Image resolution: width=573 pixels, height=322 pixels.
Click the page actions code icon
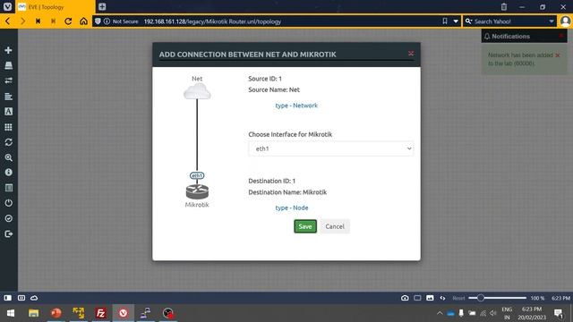click(442, 298)
